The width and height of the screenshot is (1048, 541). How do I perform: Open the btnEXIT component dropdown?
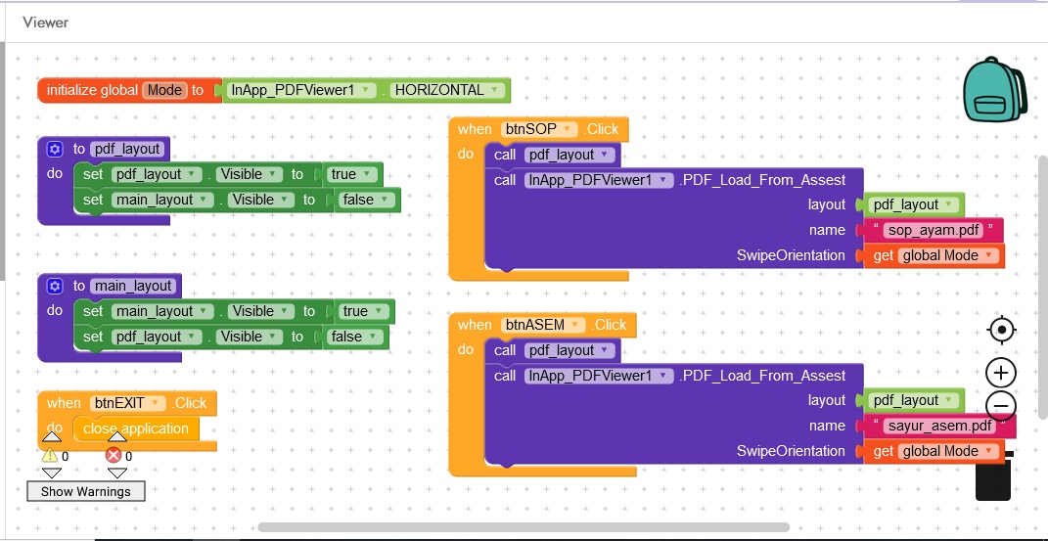(154, 403)
